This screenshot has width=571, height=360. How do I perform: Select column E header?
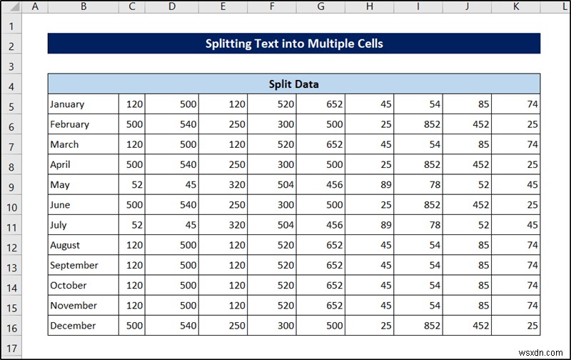223,6
